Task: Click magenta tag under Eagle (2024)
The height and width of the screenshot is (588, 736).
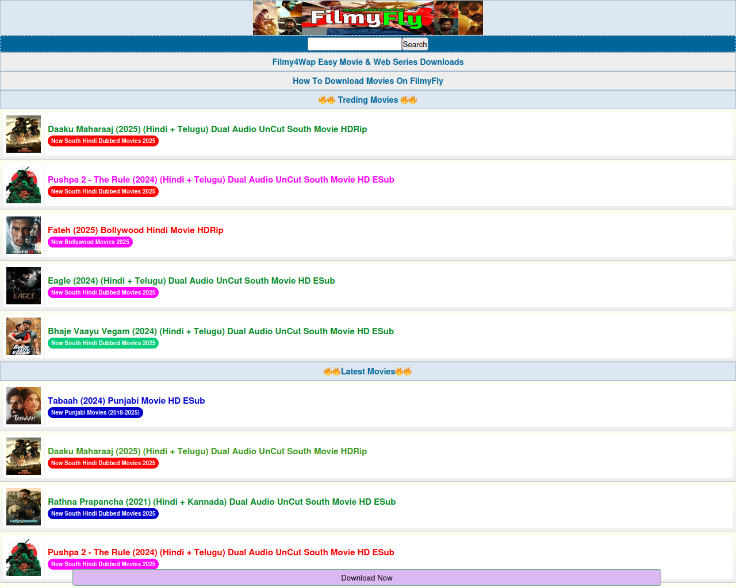Action: (x=103, y=293)
